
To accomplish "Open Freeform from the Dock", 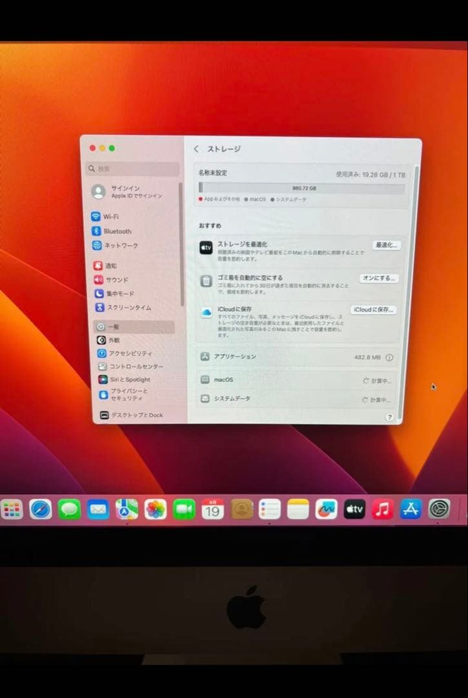I will [x=326, y=509].
